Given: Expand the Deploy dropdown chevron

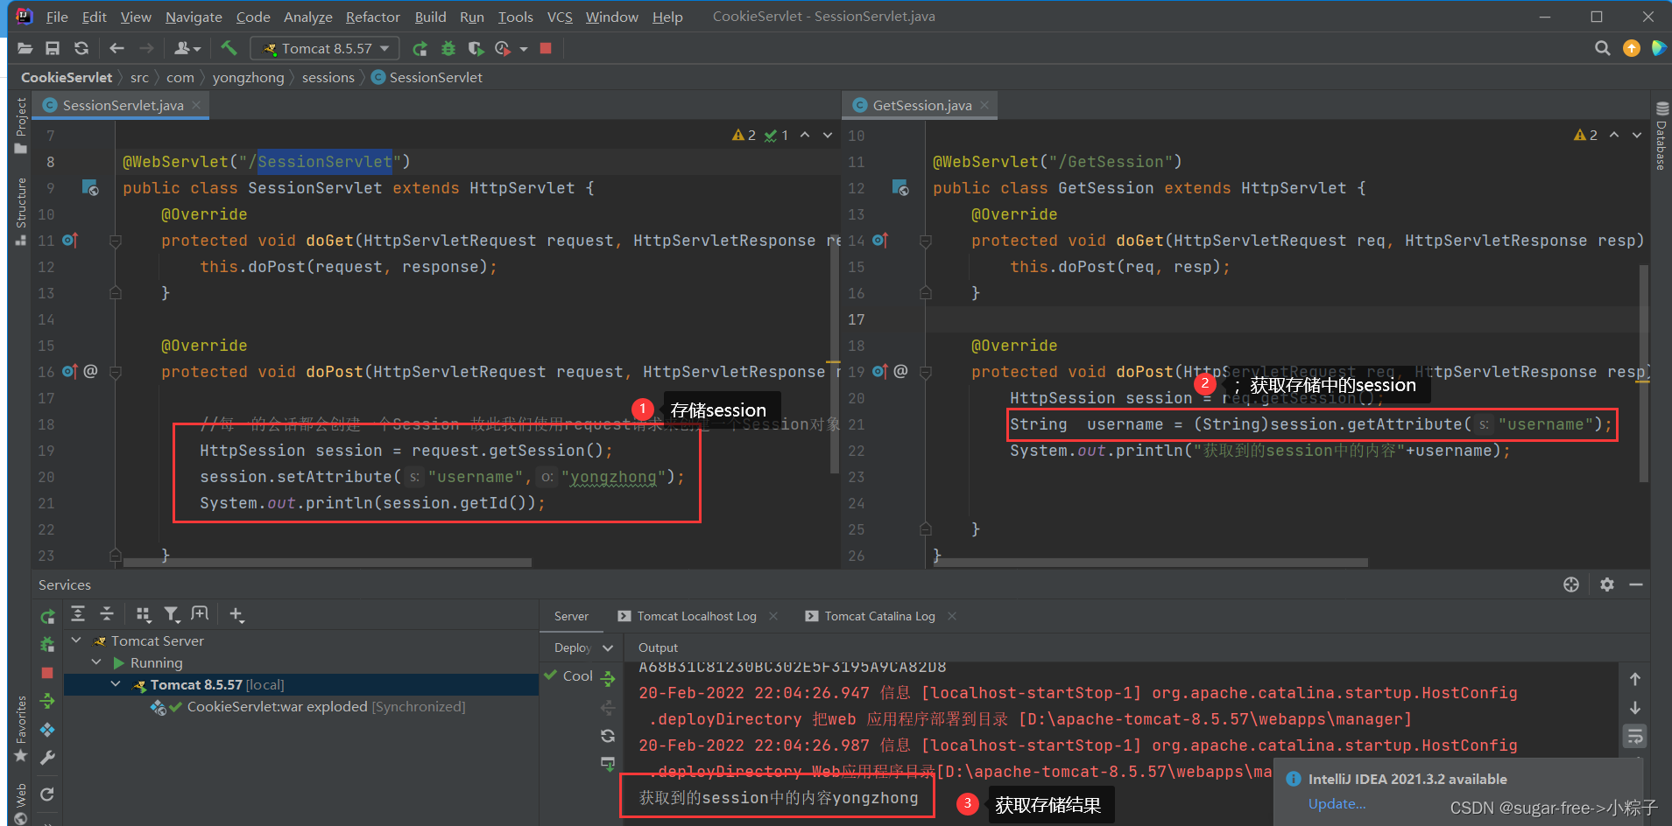Looking at the screenshot, I should tap(608, 647).
